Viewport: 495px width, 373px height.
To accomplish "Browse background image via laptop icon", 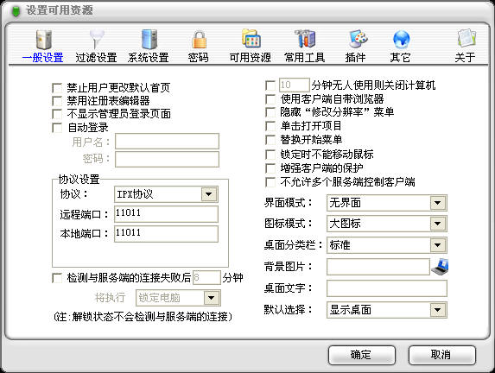I will click(440, 267).
